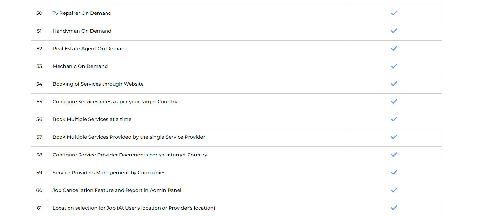The width and height of the screenshot is (481, 216).
Task: Click checkmark for Book Multiple Services at a time
Action: pyautogui.click(x=394, y=119)
